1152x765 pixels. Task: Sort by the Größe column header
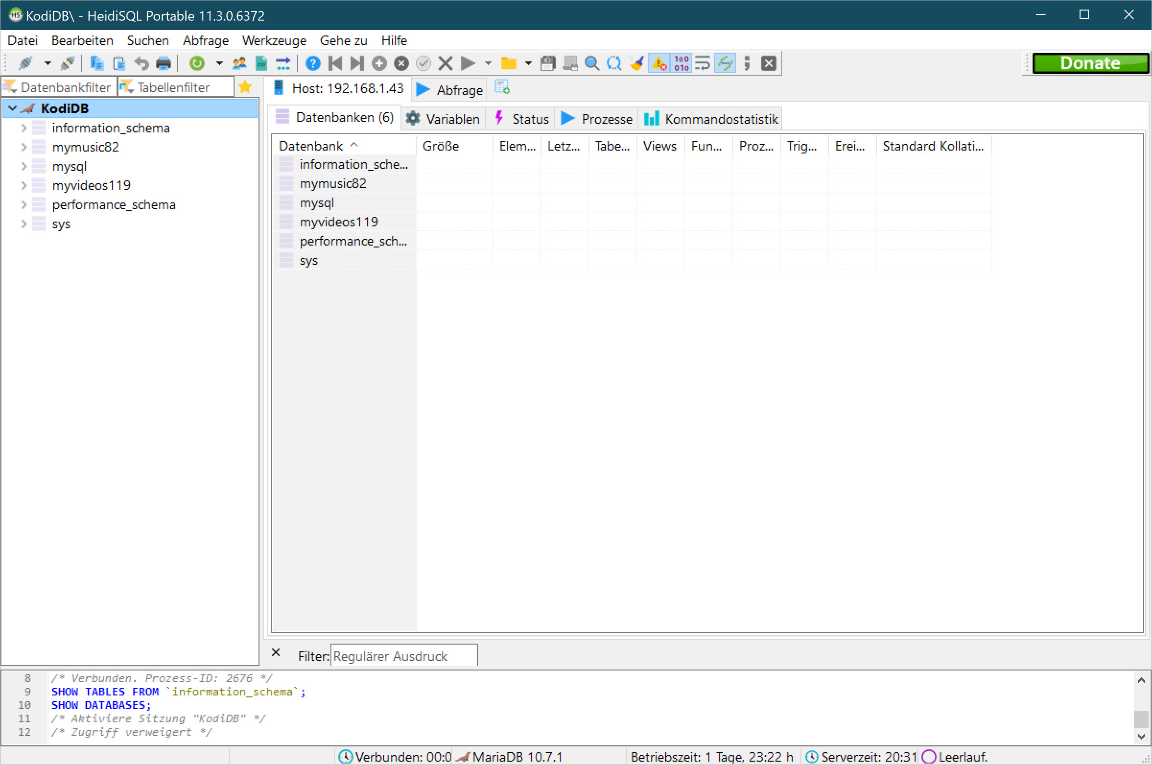tap(455, 146)
